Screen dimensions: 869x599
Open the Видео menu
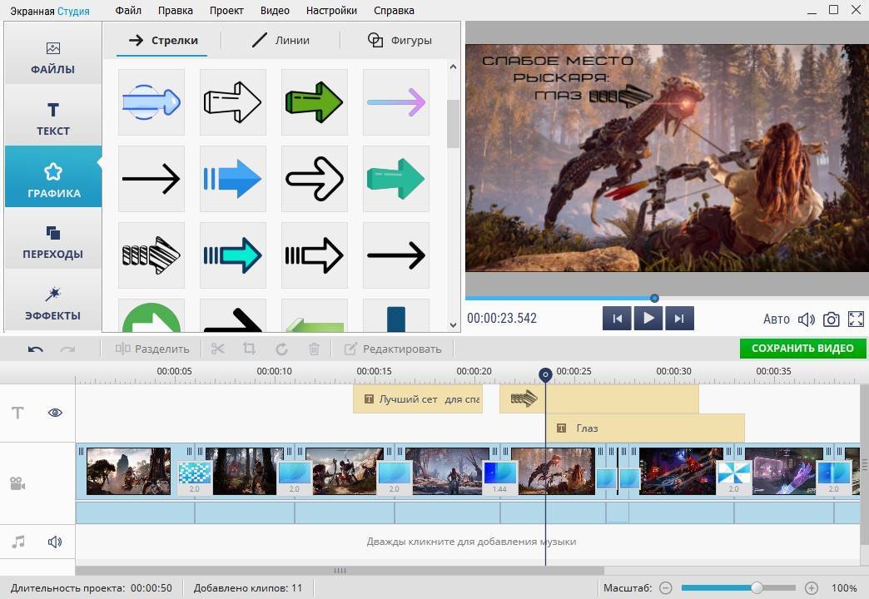[274, 11]
